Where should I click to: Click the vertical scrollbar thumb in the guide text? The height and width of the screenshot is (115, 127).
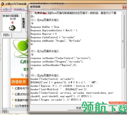click(123, 41)
